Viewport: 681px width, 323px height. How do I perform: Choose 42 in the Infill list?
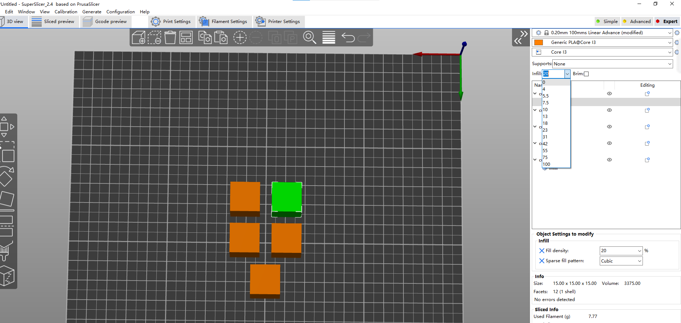point(545,144)
